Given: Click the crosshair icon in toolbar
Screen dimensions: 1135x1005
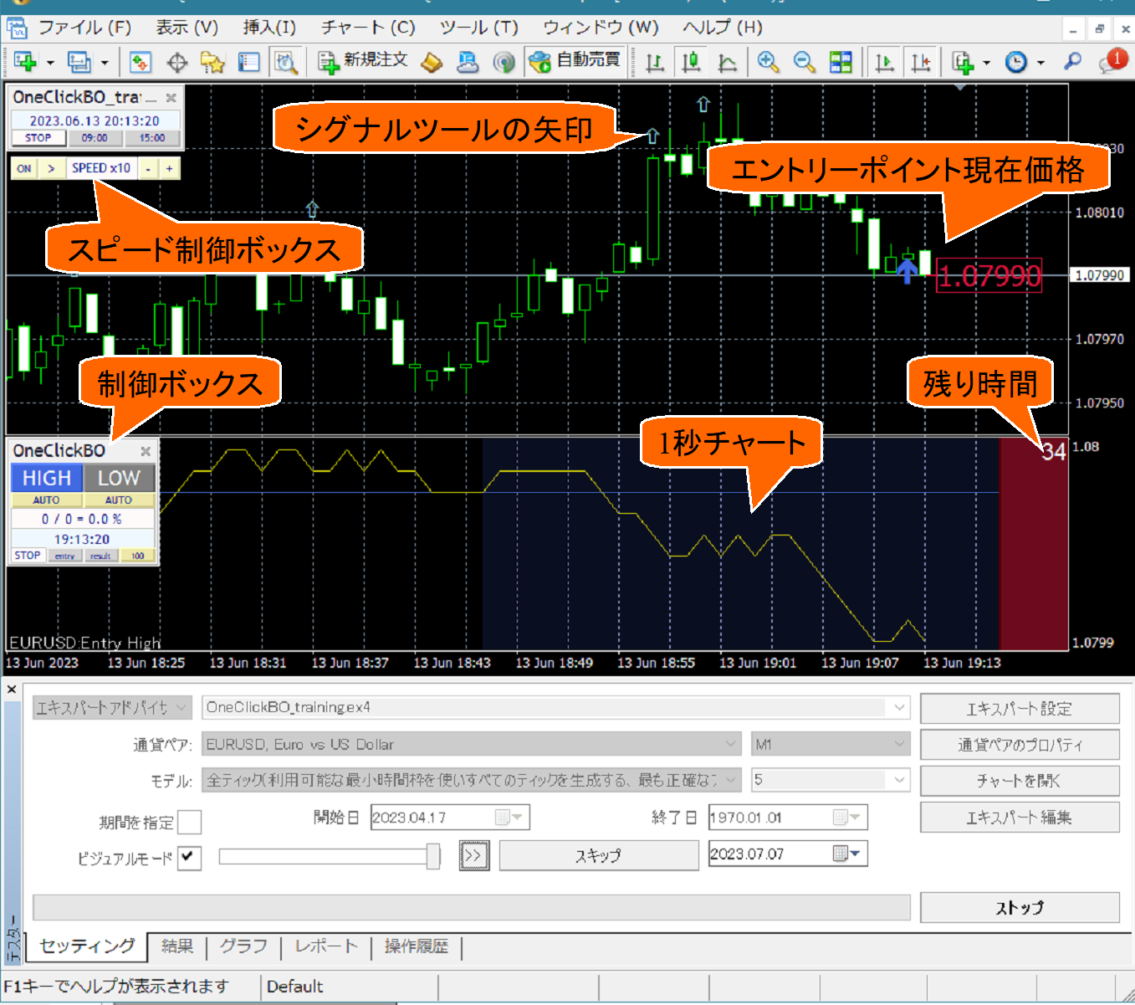Looking at the screenshot, I should pyautogui.click(x=176, y=62).
